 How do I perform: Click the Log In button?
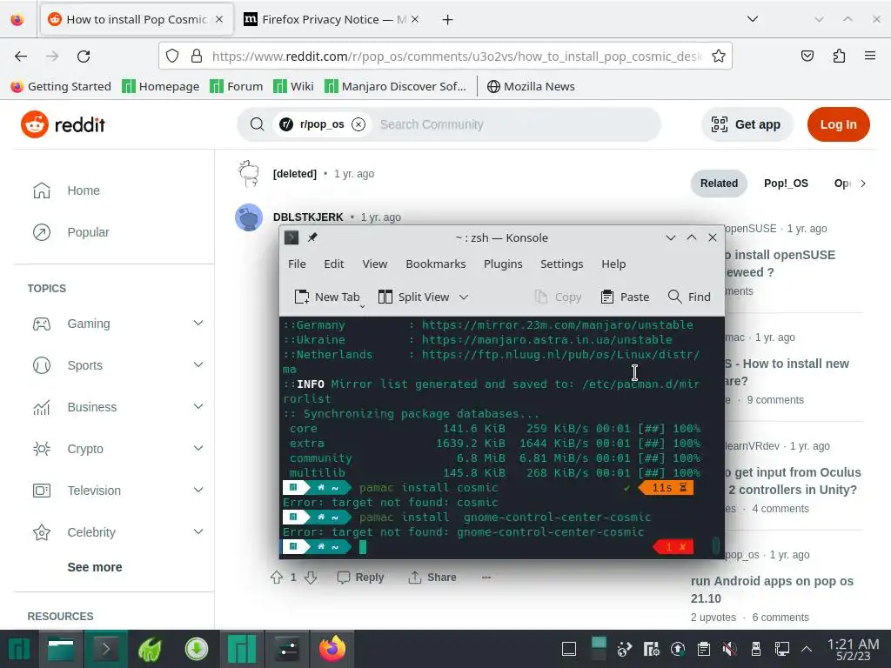838,124
